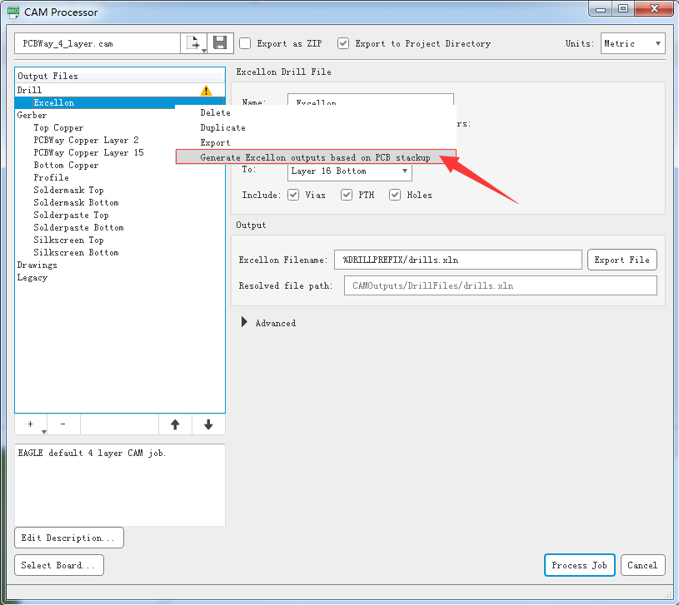Open the Layer 16 Bottom dropdown
The width and height of the screenshot is (679, 605).
(x=349, y=171)
